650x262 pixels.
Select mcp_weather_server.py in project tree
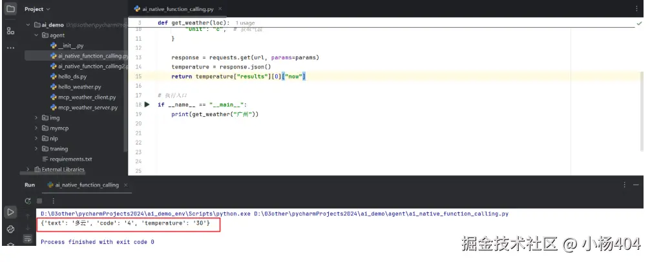point(88,108)
